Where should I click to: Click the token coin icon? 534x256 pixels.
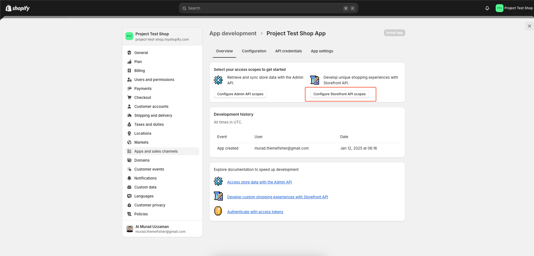click(218, 211)
